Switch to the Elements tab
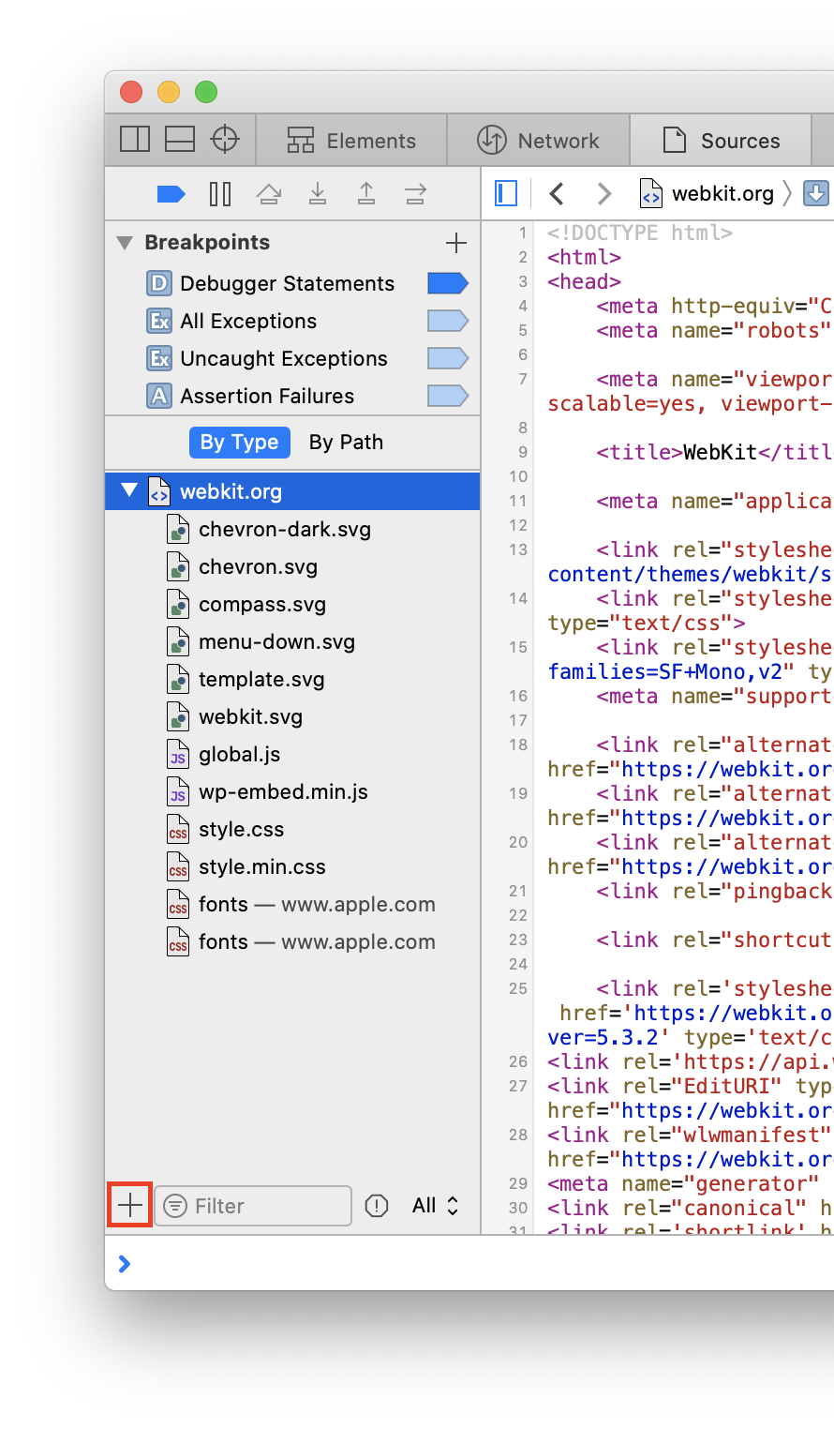Image resolution: width=834 pixels, height=1429 pixels. coord(351,141)
